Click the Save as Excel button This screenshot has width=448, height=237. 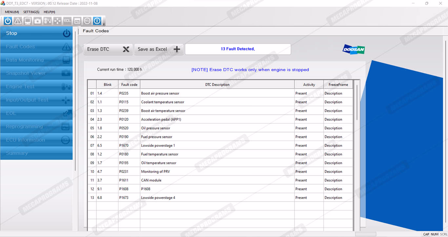tap(159, 49)
